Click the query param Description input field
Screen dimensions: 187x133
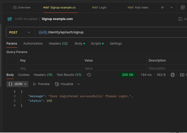[167, 68]
